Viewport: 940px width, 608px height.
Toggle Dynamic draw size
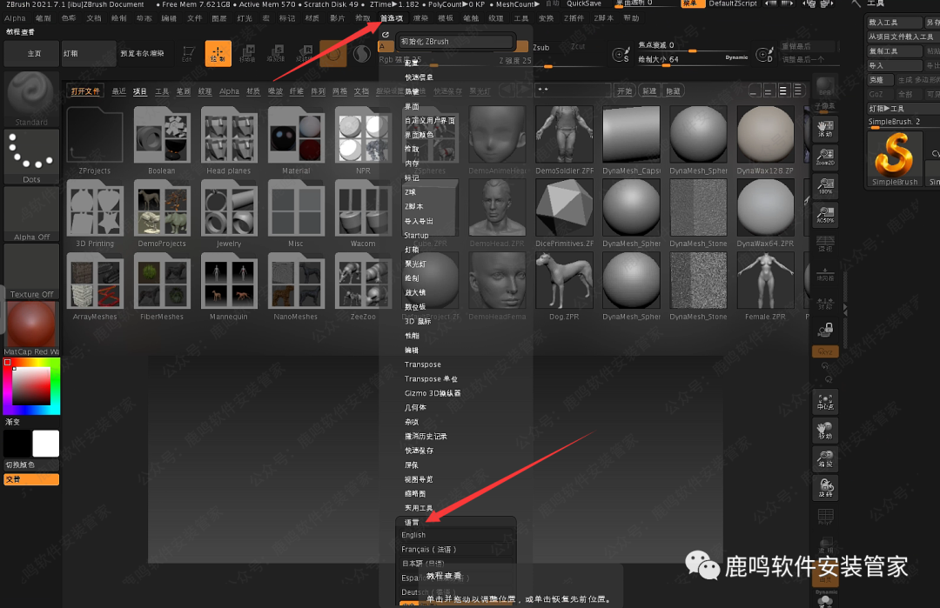[x=735, y=57]
